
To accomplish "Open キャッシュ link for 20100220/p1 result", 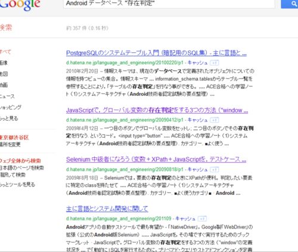I will (x=197, y=63).
